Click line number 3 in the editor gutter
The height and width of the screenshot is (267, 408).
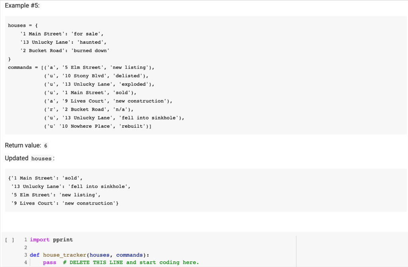click(25, 255)
